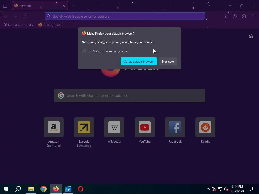
Task: Open Windows search from the taskbar
Action: (18, 189)
